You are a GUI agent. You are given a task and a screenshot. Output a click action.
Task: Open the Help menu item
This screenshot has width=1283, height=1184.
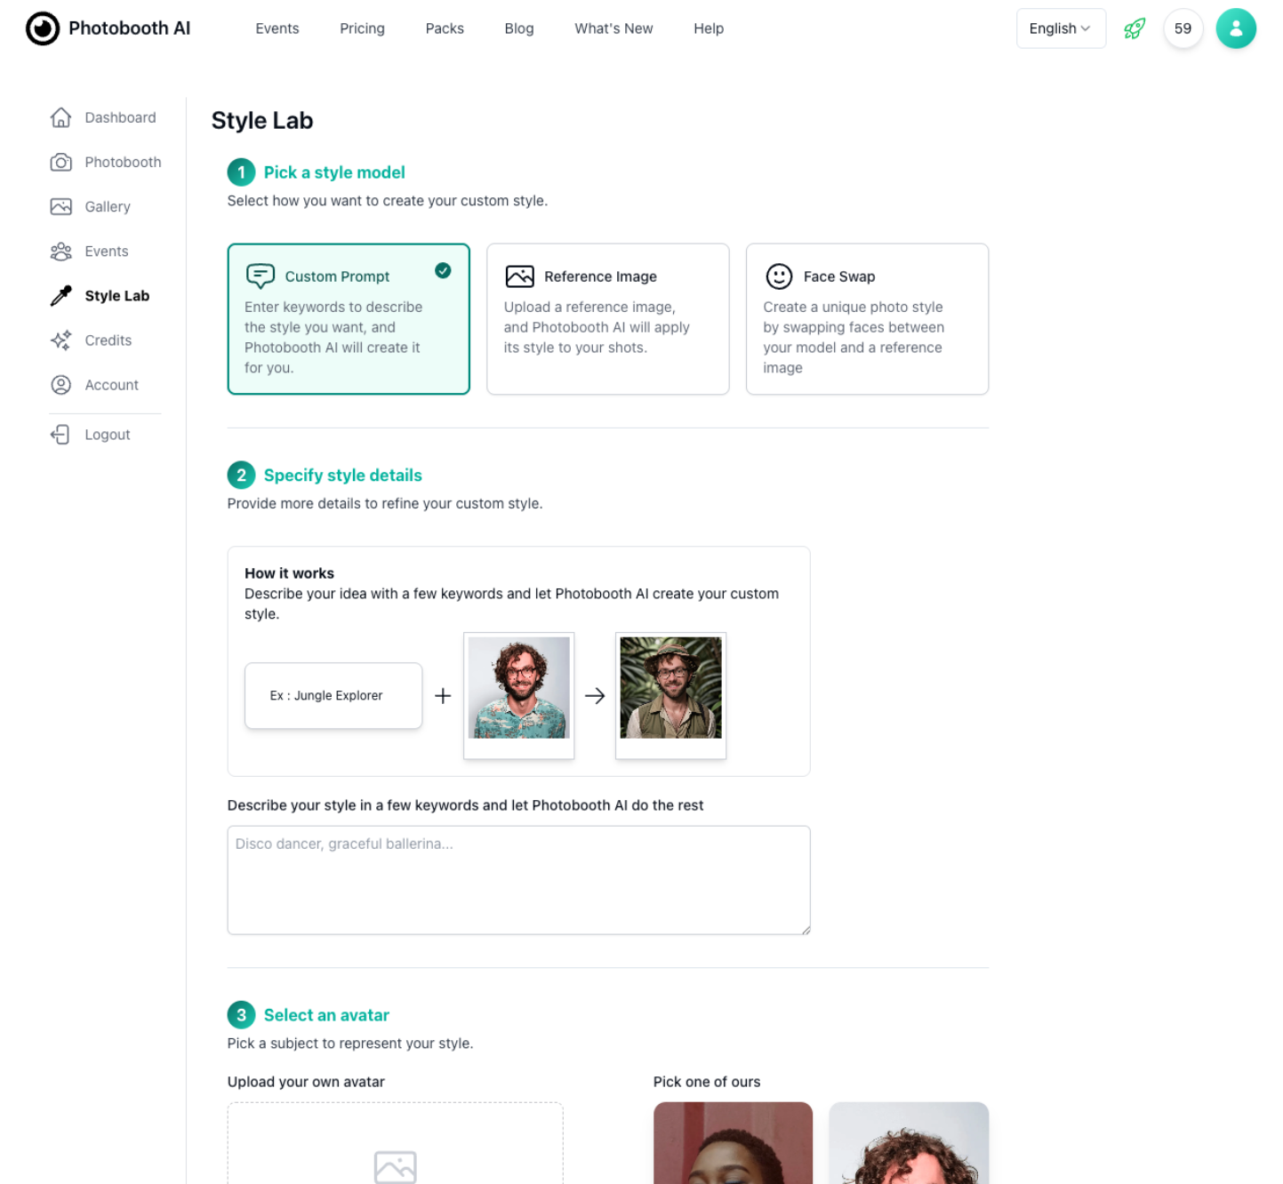pyautogui.click(x=709, y=28)
